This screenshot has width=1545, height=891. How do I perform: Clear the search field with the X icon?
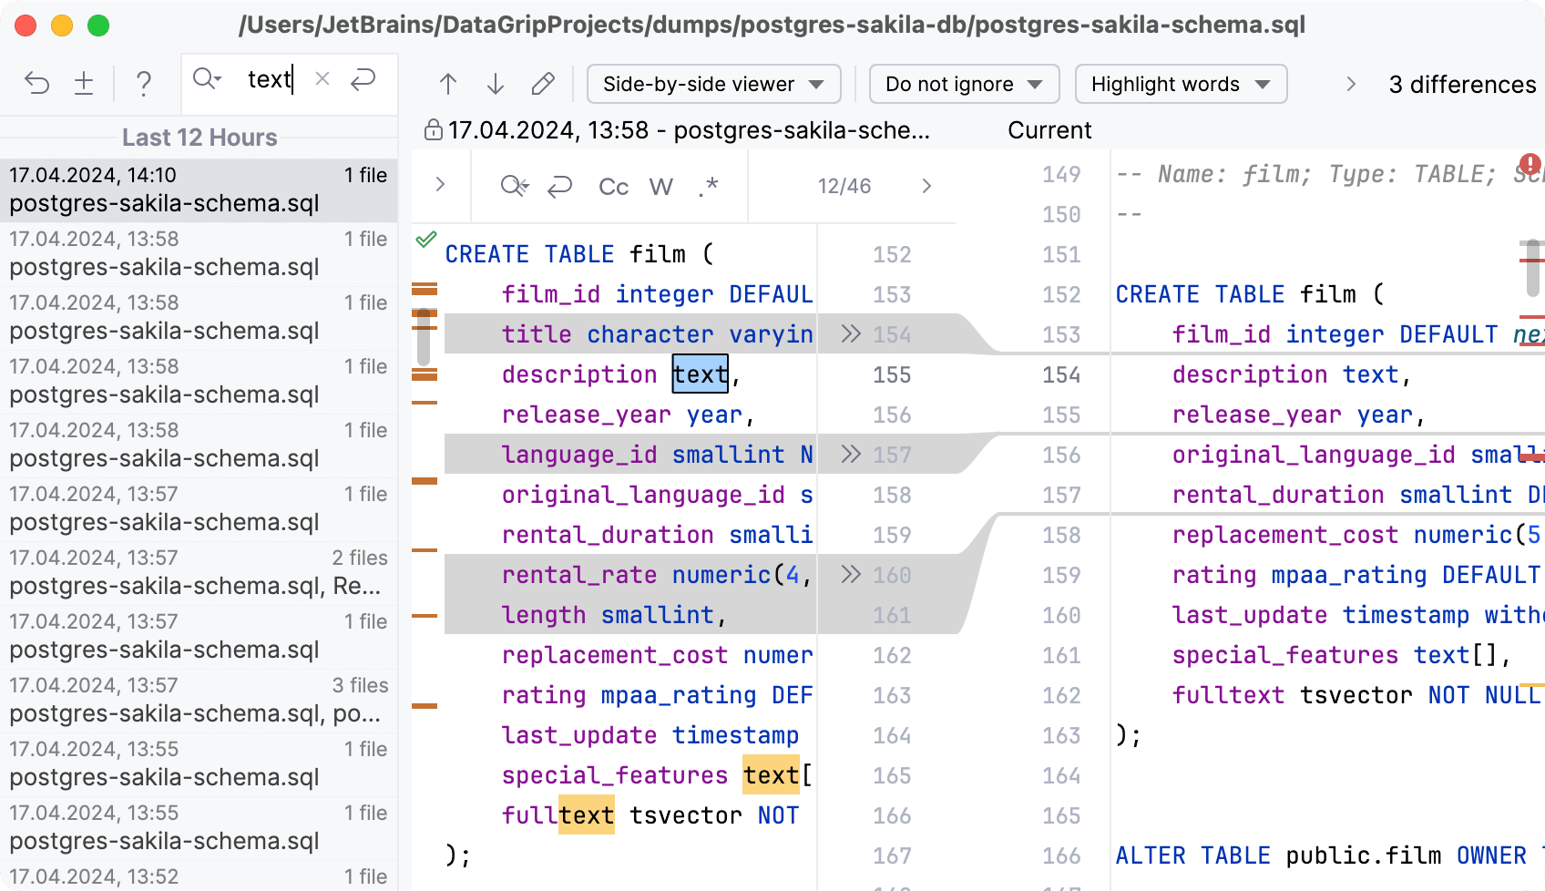pyautogui.click(x=322, y=79)
